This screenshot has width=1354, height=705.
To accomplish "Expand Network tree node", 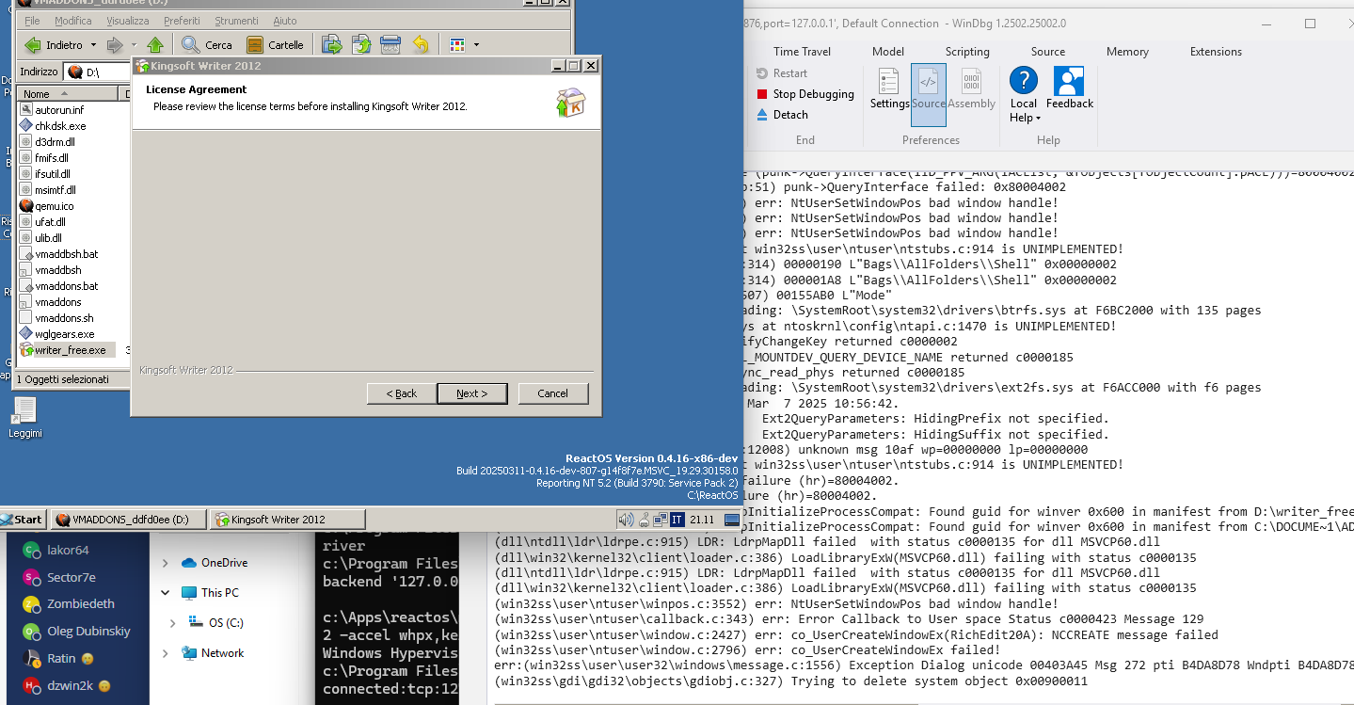I will pos(166,653).
